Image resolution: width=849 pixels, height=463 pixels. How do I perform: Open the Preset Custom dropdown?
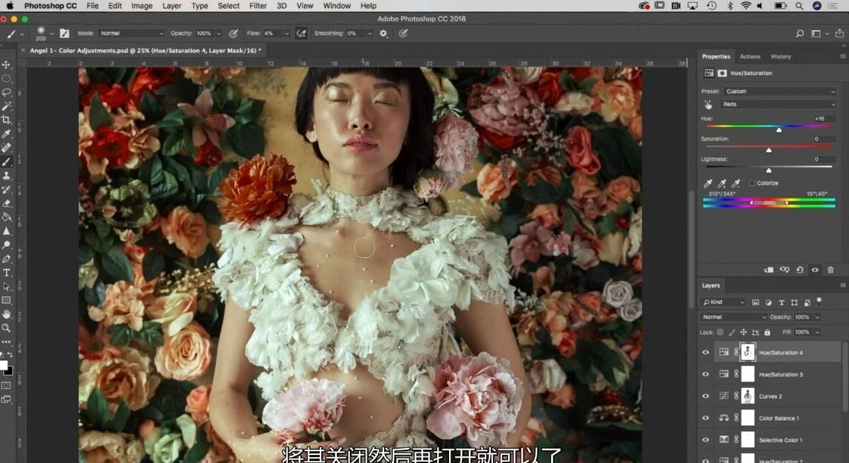780,92
